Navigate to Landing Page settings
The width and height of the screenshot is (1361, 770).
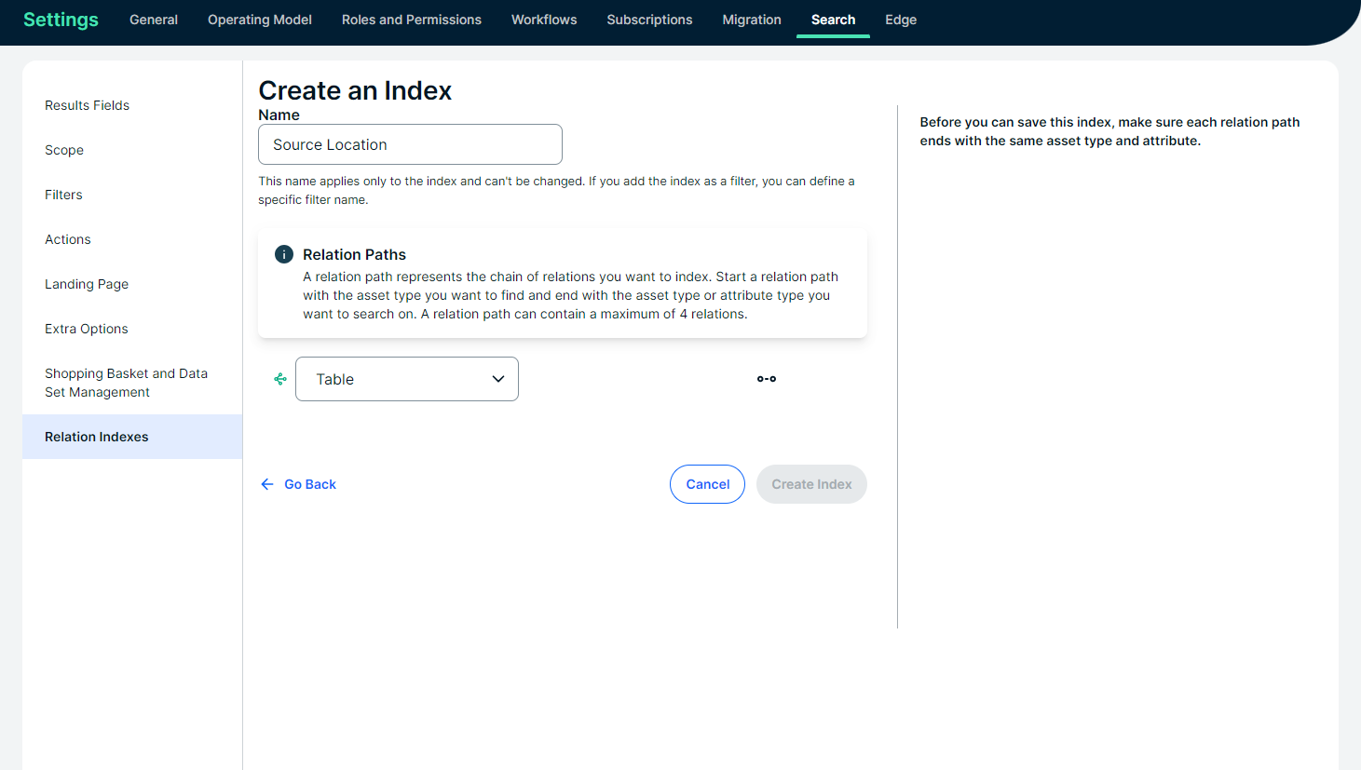coord(87,284)
